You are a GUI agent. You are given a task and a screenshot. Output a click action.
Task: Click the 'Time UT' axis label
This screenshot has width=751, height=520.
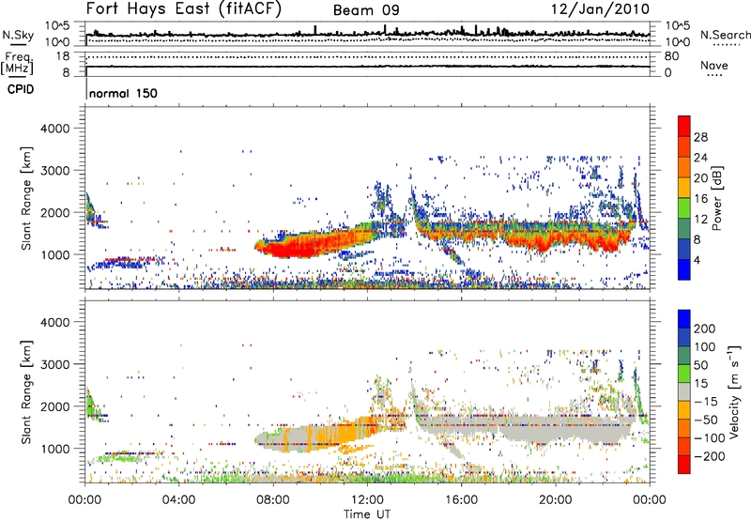367,514
